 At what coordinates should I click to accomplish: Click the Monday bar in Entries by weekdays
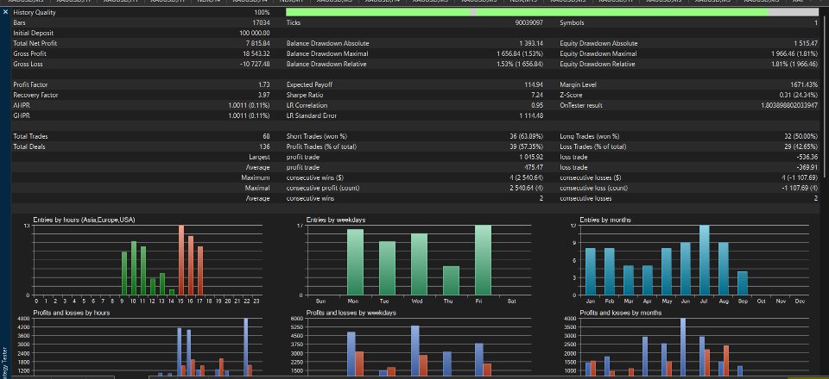(355, 262)
